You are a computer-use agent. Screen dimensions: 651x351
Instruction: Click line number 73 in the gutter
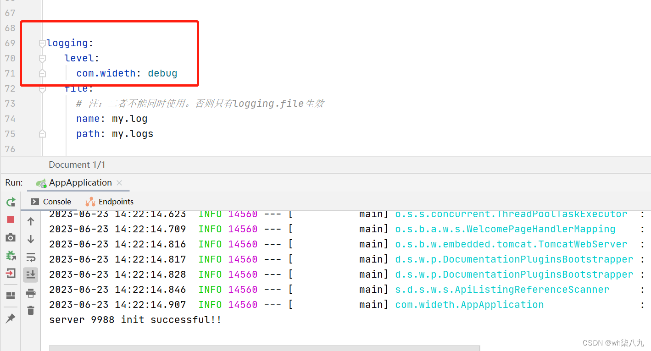tap(10, 104)
